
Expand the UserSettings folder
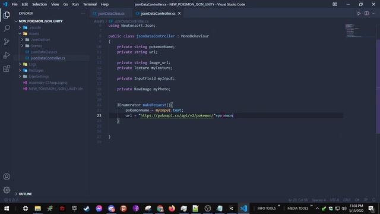click(39, 77)
